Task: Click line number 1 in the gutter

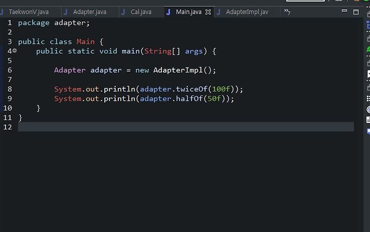Action: [x=9, y=23]
